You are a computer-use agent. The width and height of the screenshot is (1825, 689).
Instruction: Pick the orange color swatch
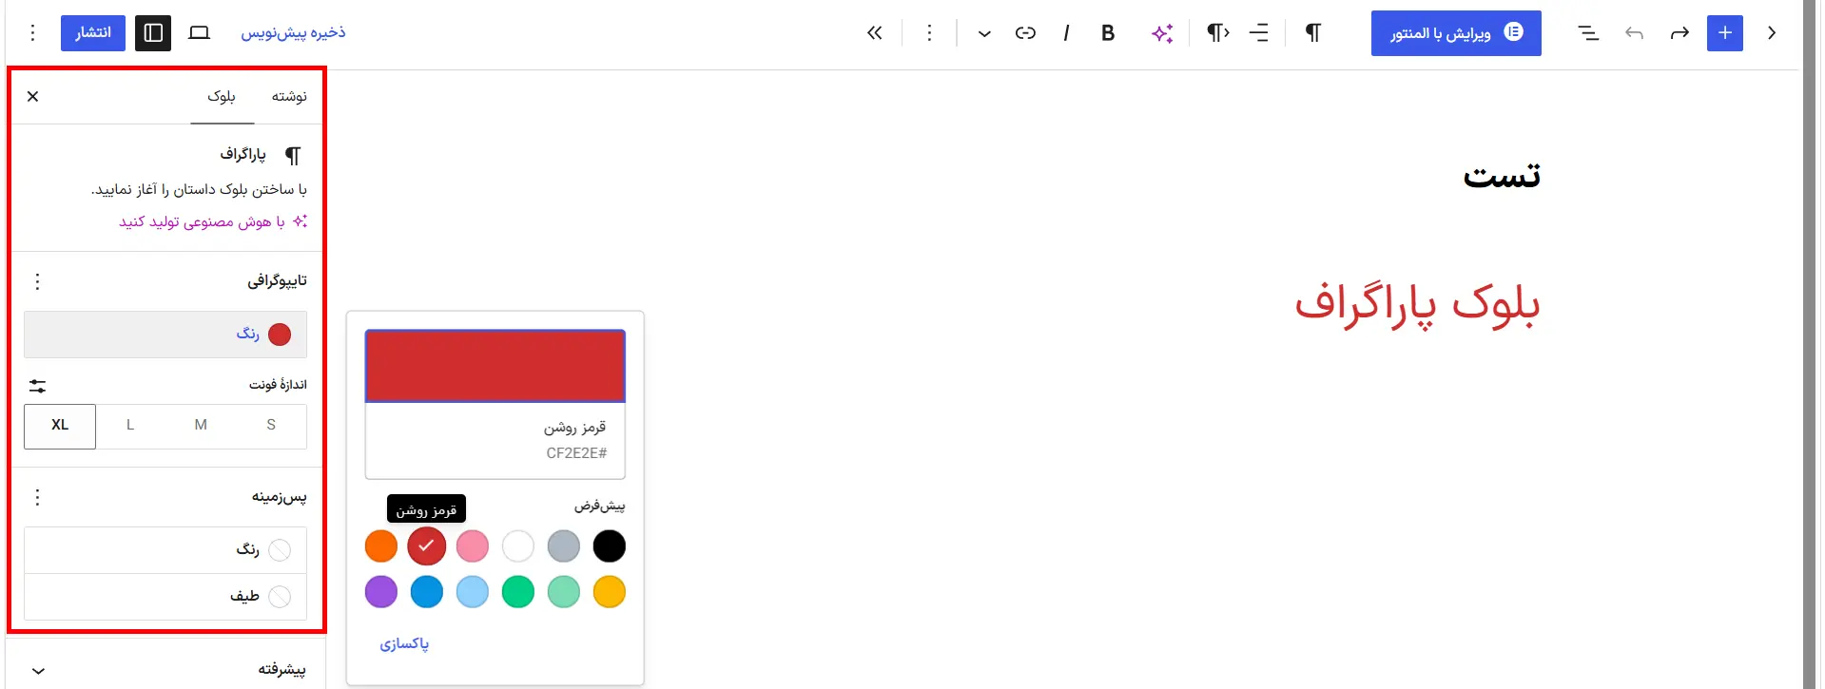point(381,546)
